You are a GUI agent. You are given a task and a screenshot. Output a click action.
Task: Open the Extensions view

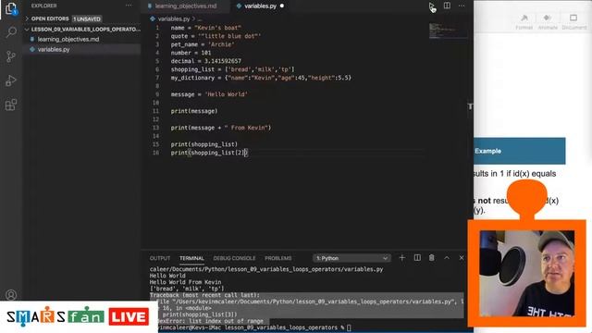click(11, 105)
